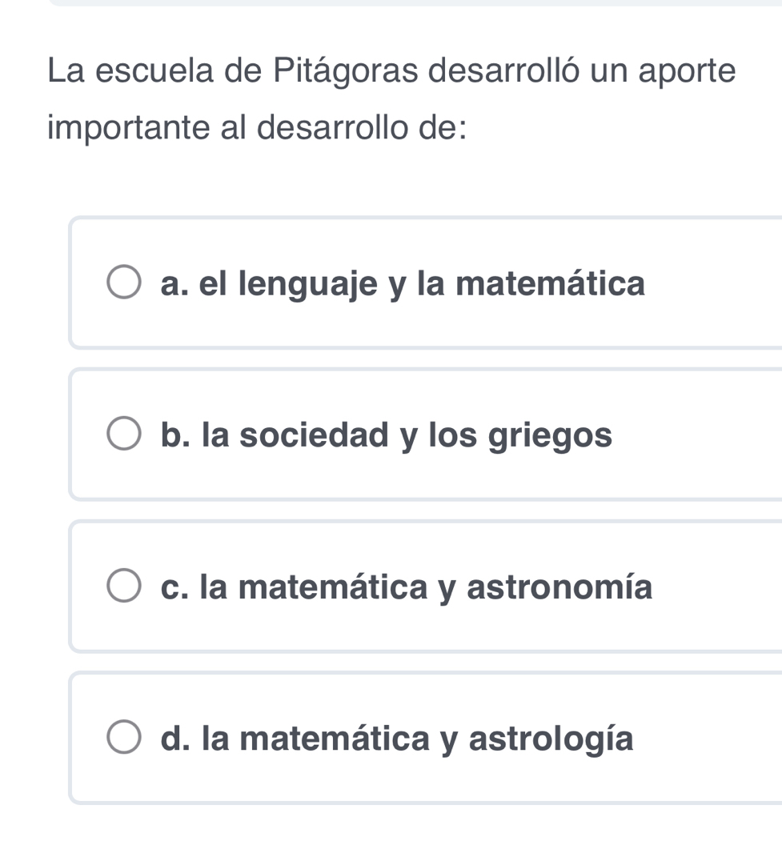782x849 pixels.
Task: Click the label 'a. el lenguaje y la matemática'
Action: click(402, 284)
